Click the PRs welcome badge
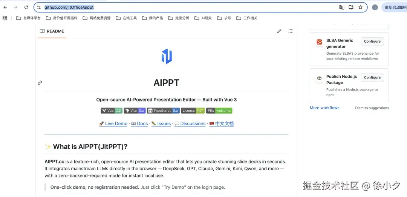This screenshot has height=197, width=407. pyautogui.click(x=219, y=111)
